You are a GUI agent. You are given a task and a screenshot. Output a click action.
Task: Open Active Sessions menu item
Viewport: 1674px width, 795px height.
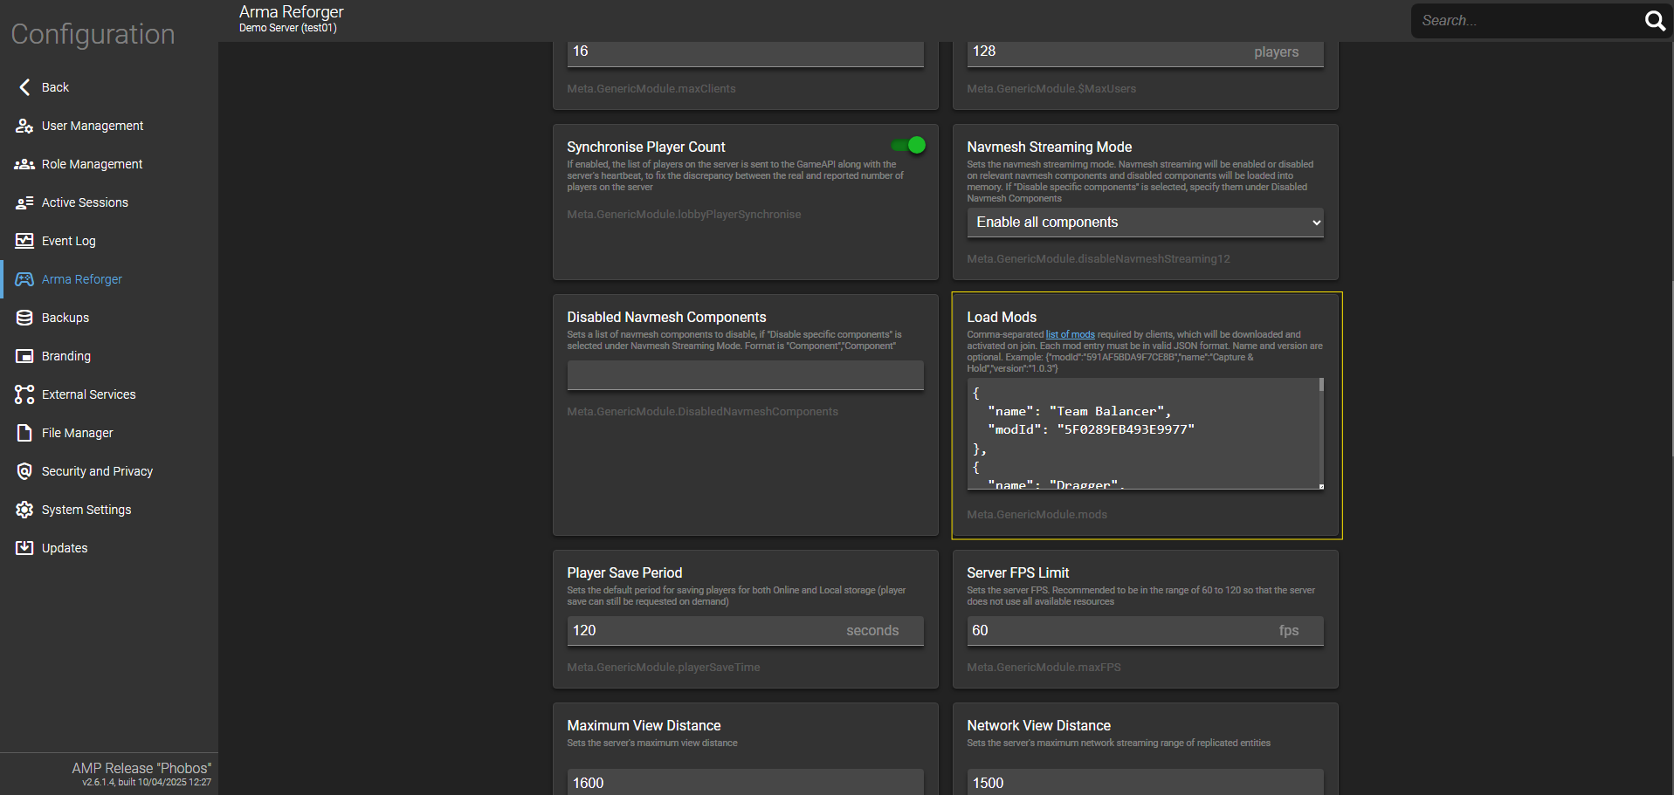(x=109, y=202)
